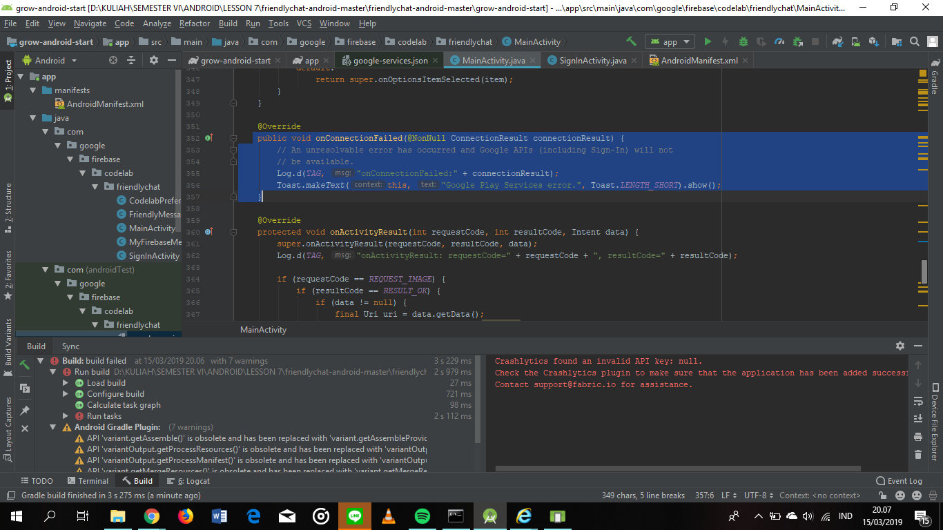The width and height of the screenshot is (943, 530).
Task: Expand the Run tasks node
Action: [66, 416]
